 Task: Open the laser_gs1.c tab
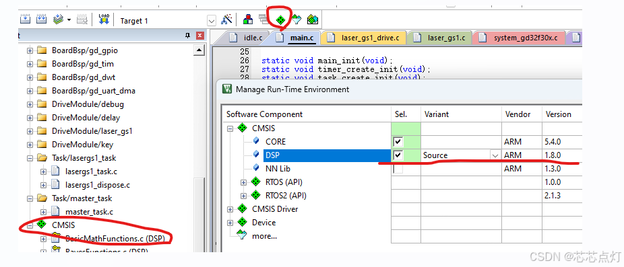click(x=440, y=38)
